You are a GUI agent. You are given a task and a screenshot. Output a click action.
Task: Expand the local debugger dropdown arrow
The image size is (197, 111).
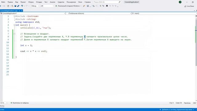(x=81, y=6)
